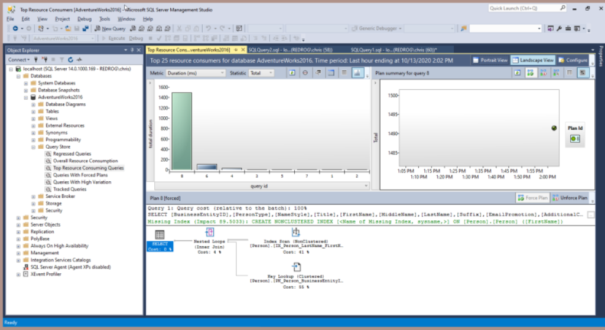Screen dimensions: 605x330
Task: Select the bar for query 6
Action: coord(207,167)
